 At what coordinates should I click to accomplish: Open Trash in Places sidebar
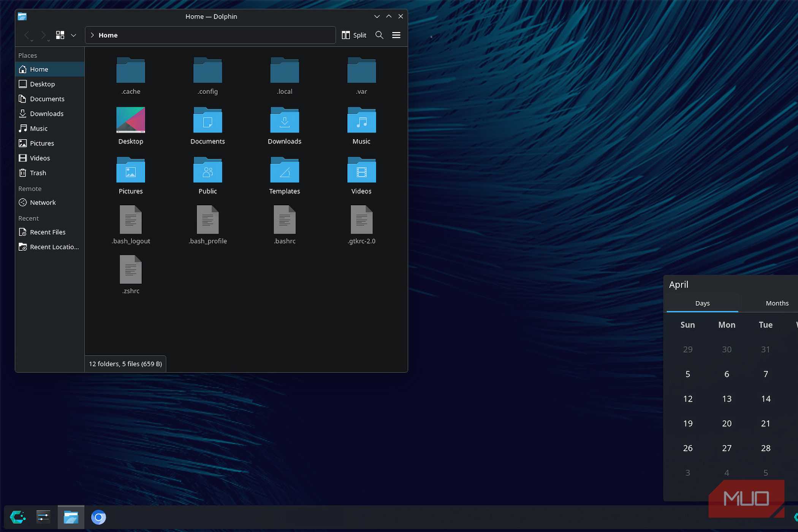point(50,173)
